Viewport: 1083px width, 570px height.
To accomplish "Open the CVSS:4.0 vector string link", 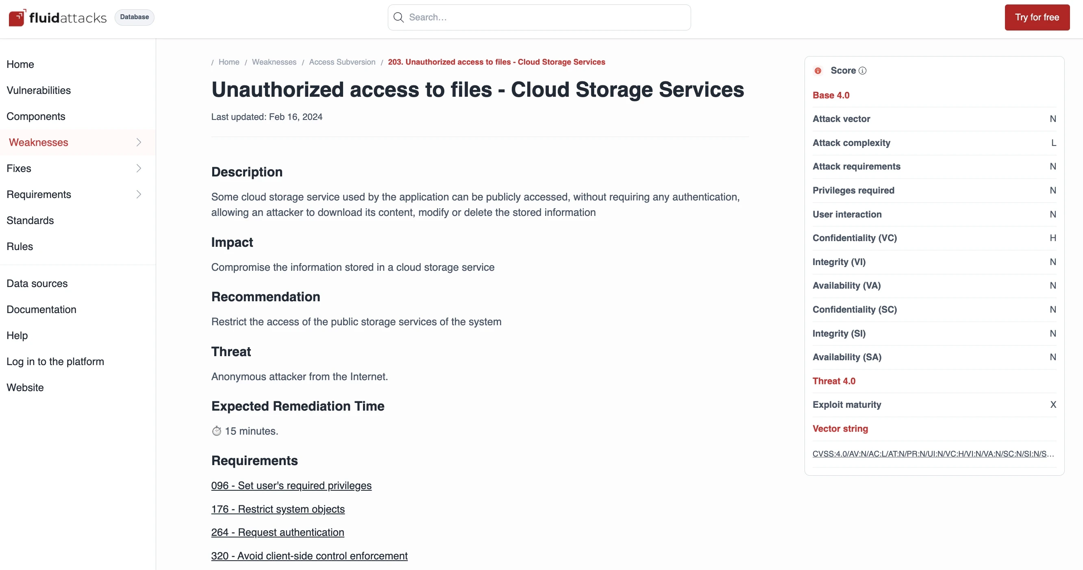I will [934, 454].
